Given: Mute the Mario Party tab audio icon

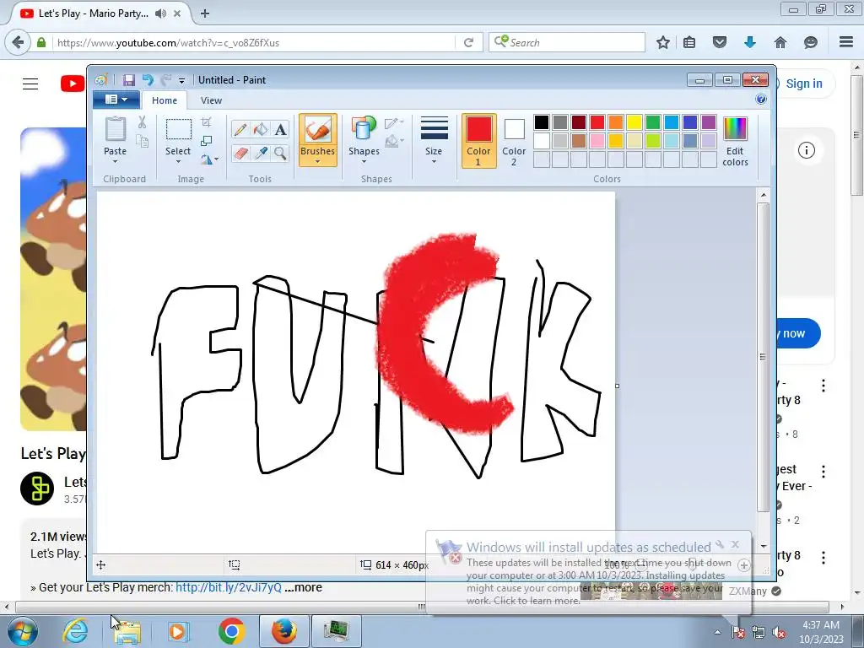Looking at the screenshot, I should [160, 13].
